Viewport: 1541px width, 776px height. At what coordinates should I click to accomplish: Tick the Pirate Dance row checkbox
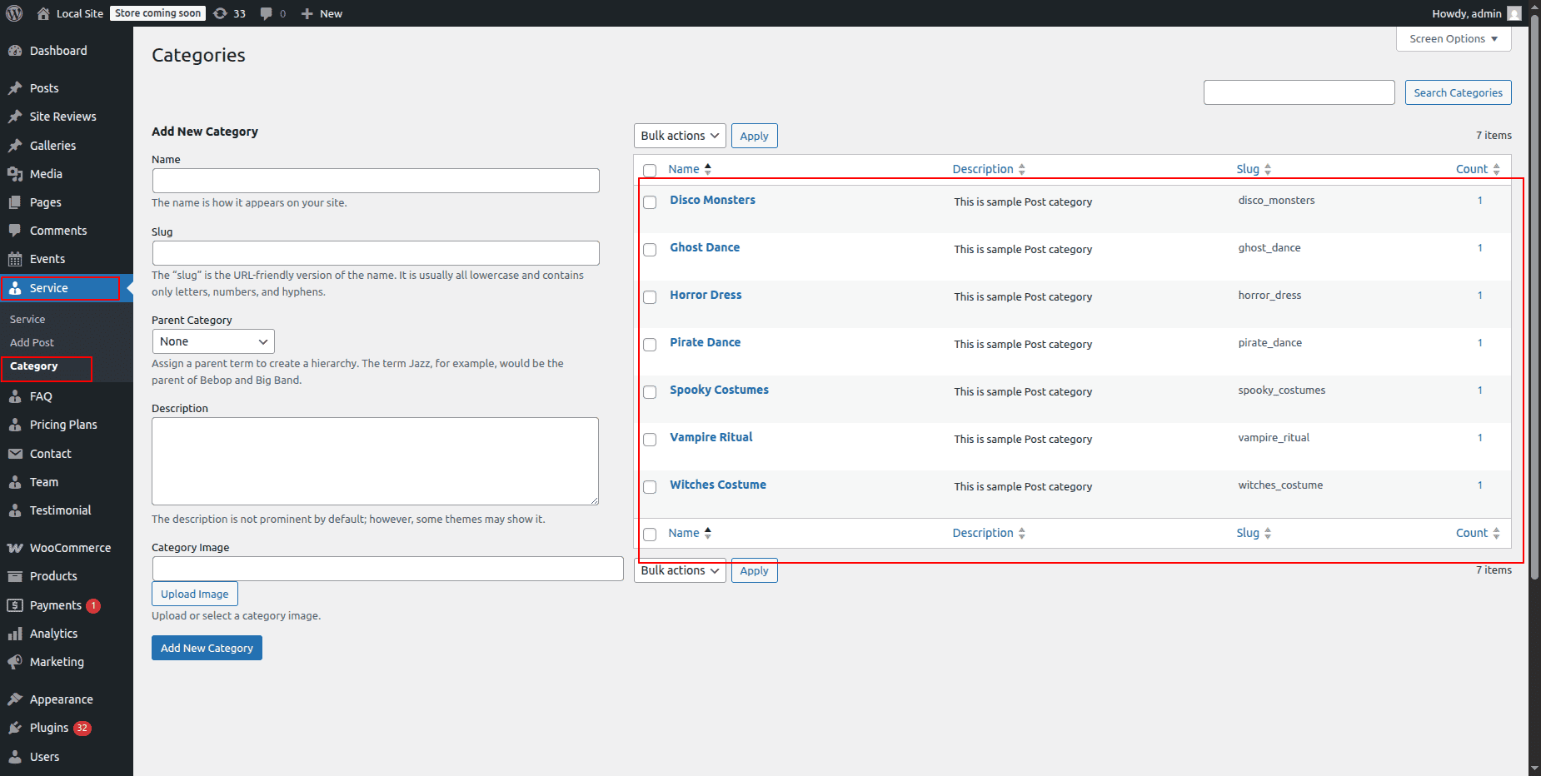point(650,345)
